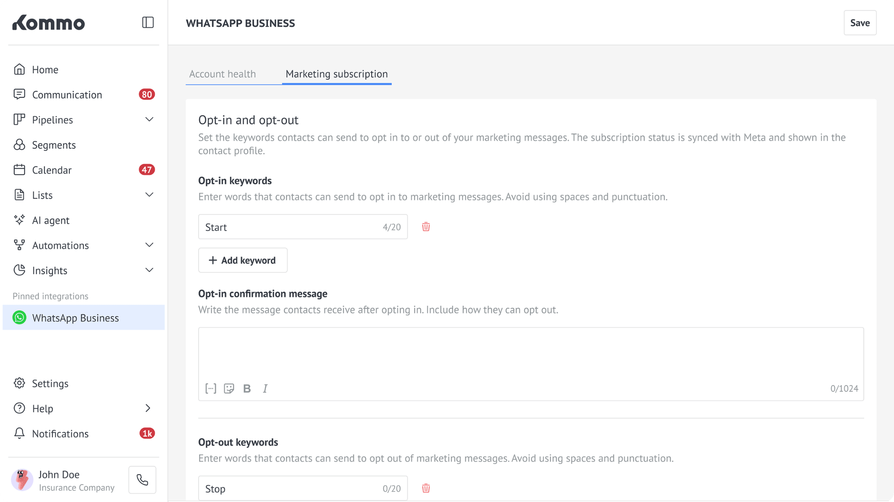Click the Pipelines board icon
Screen dimensions: 894x502
coord(19,119)
